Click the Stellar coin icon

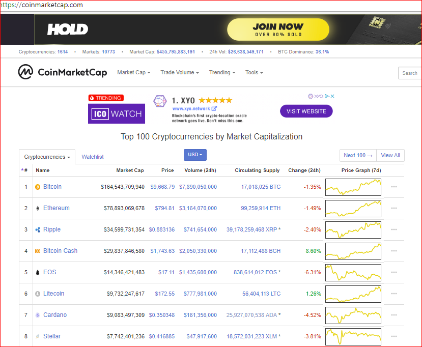click(x=38, y=336)
